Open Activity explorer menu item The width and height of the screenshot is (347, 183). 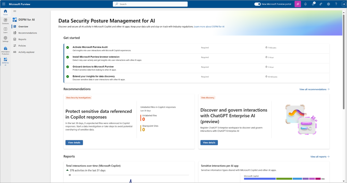[26, 52]
